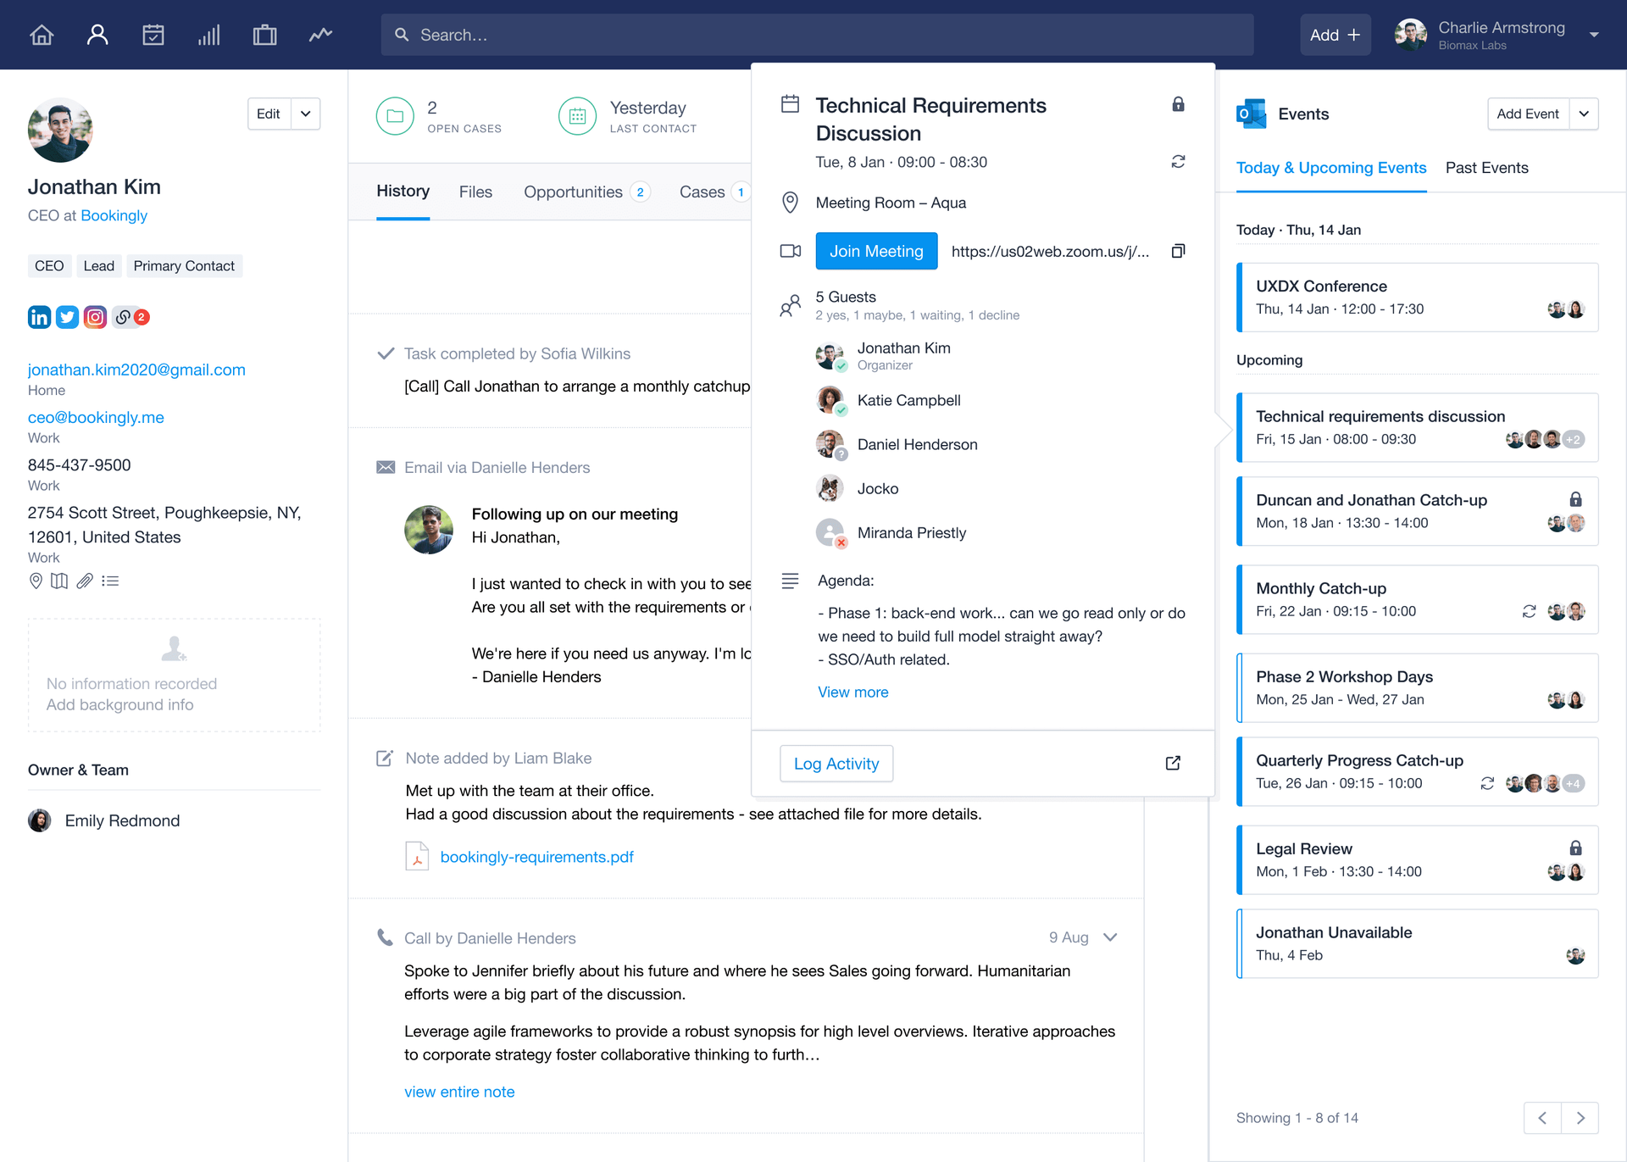Click the recurring sync icon in popup

tap(1178, 161)
